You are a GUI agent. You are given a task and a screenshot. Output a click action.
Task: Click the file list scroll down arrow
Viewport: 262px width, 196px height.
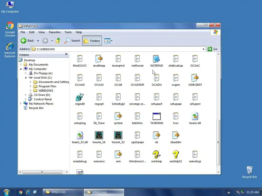[x=218, y=172]
